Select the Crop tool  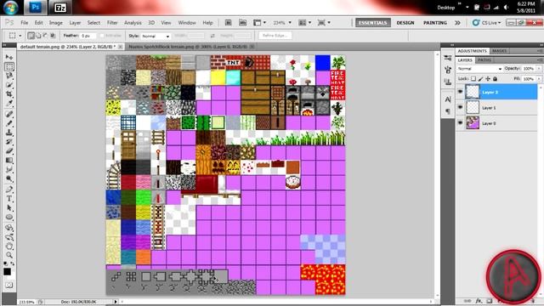(9, 94)
